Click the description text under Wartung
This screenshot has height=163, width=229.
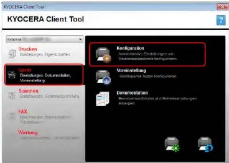click(50, 138)
